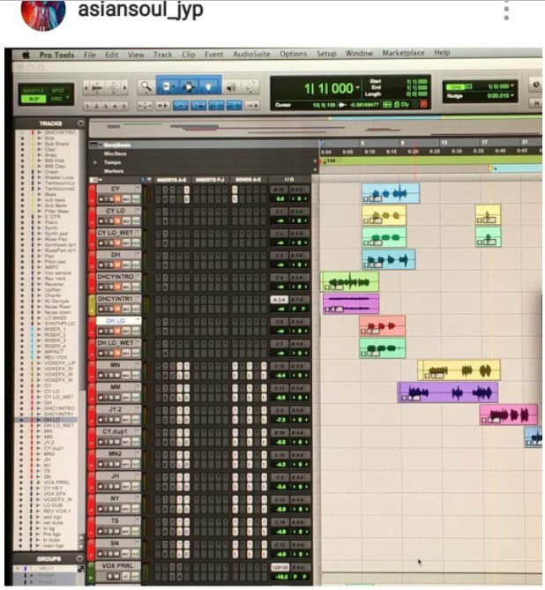Select the Selector tool in the toolbar
Image resolution: width=545 pixels, height=590 pixels.
tap(188, 87)
